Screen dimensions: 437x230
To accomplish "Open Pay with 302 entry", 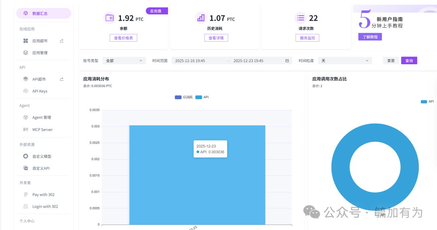I will [42, 195].
